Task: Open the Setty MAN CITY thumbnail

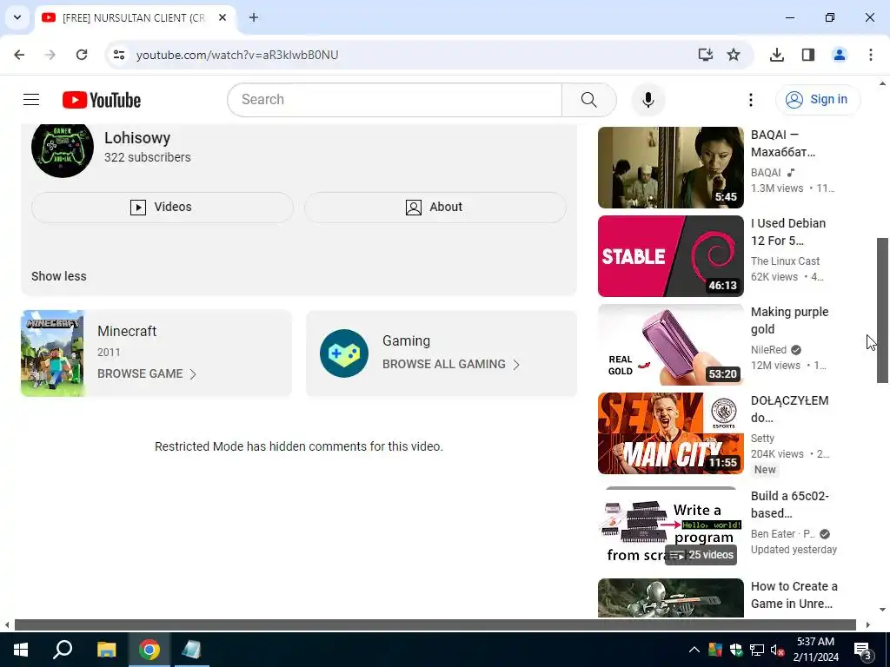Action: 670,433
